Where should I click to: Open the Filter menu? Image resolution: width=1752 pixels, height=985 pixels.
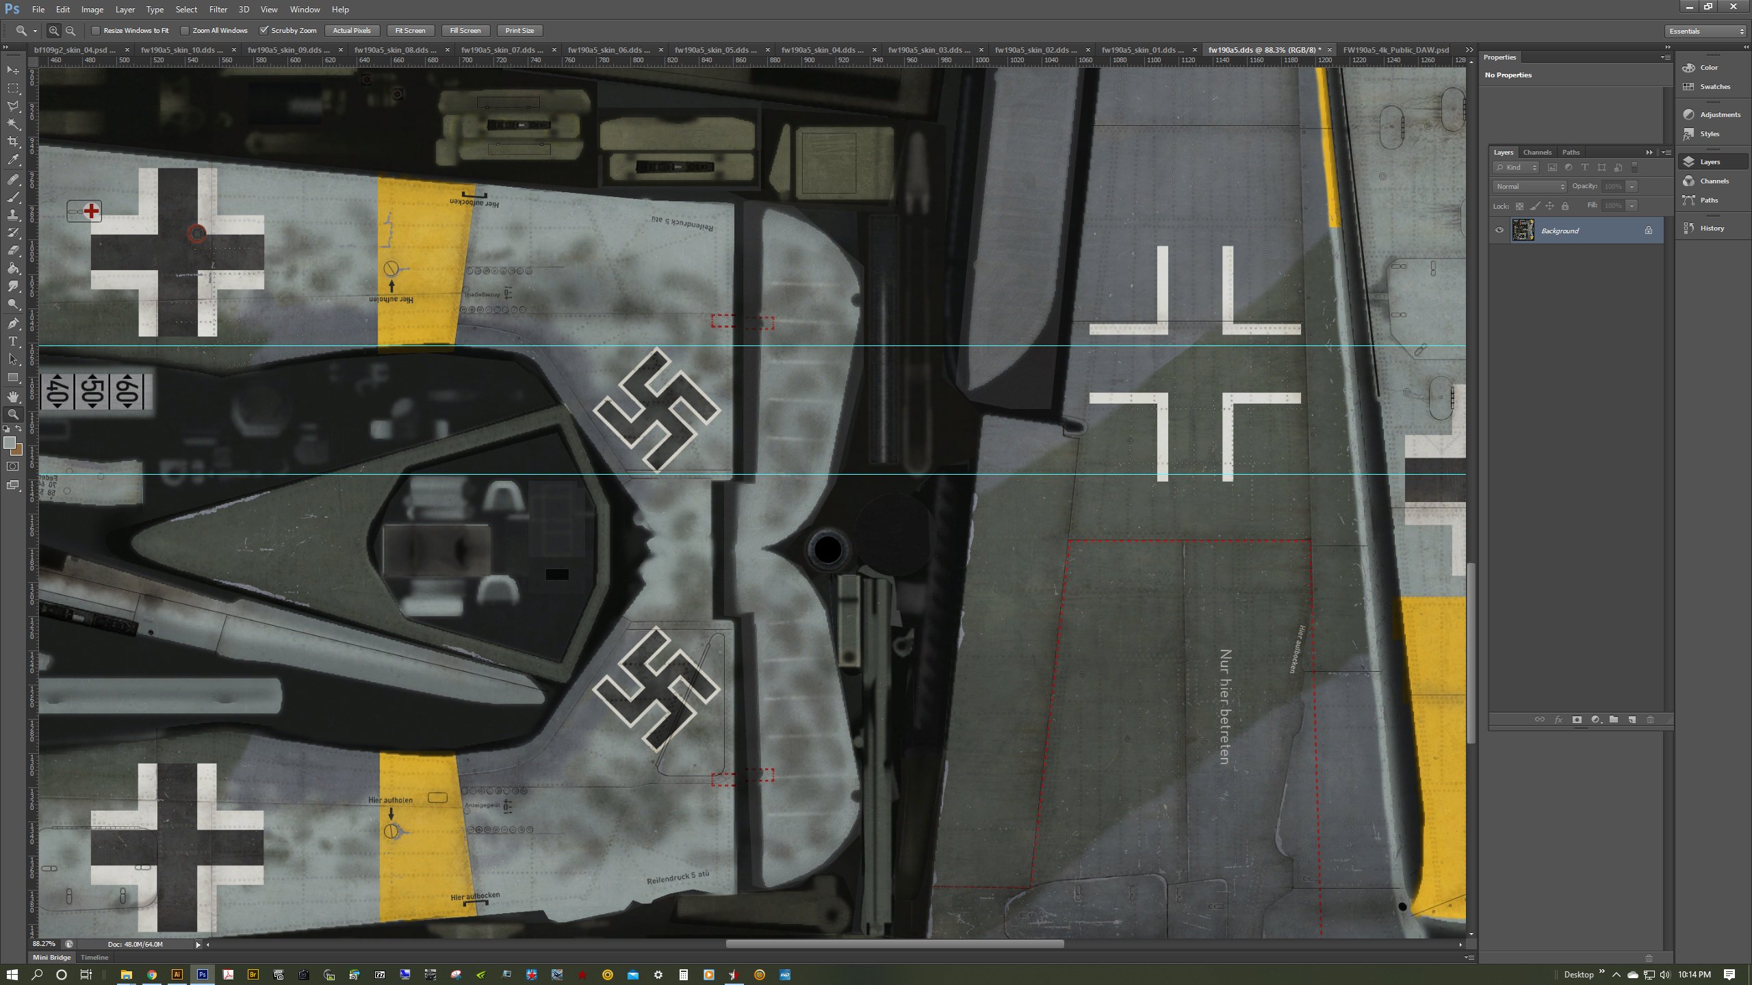pos(218,10)
